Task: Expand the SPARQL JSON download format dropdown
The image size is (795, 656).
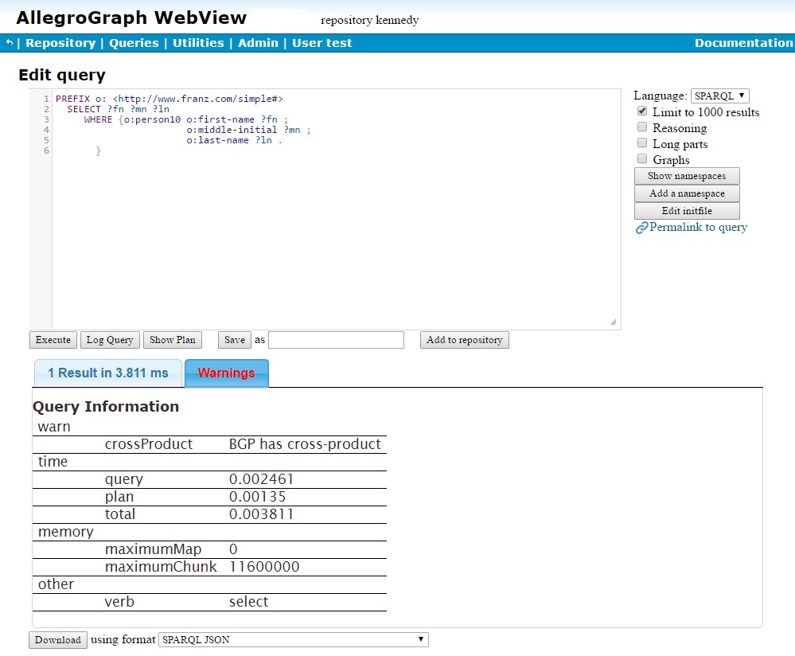Action: point(294,639)
